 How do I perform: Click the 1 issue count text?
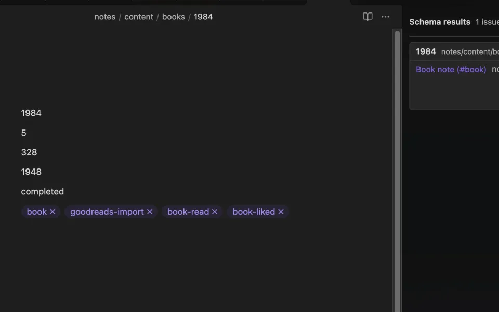pyautogui.click(x=487, y=22)
